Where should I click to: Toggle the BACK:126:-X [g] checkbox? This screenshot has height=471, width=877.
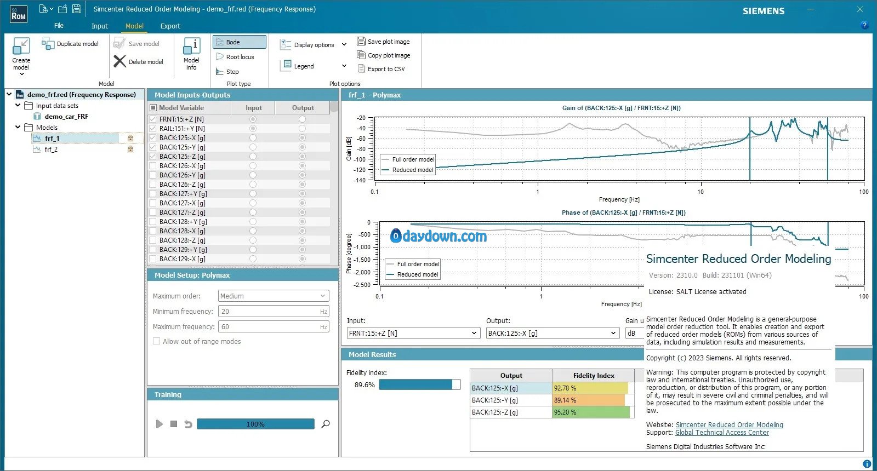coord(153,166)
